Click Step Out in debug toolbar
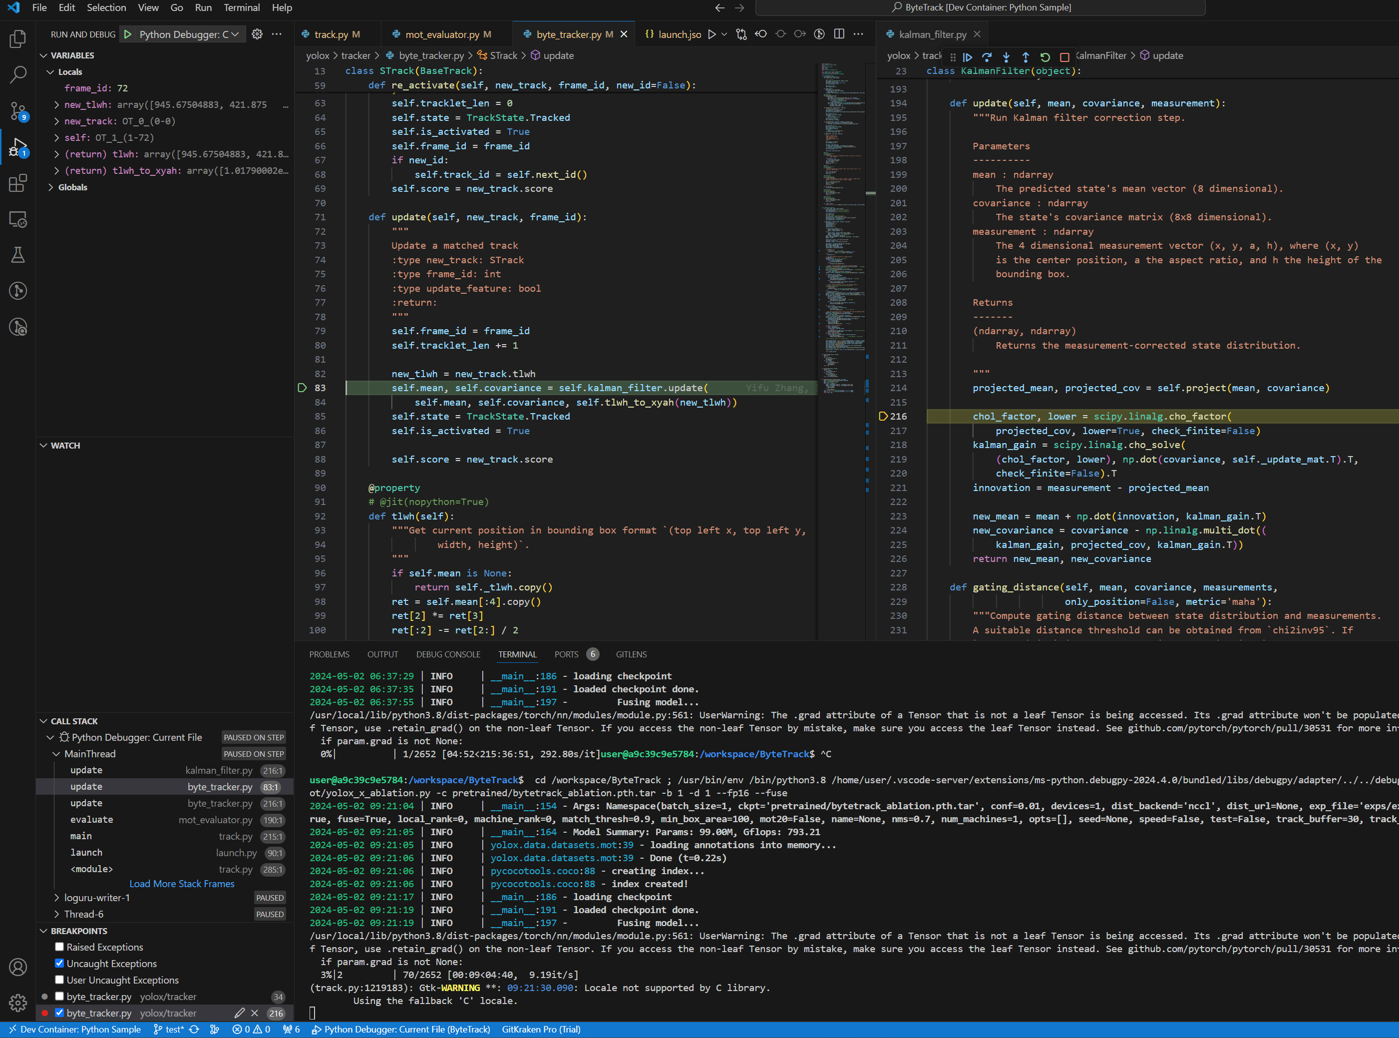This screenshot has height=1038, width=1399. click(1026, 56)
